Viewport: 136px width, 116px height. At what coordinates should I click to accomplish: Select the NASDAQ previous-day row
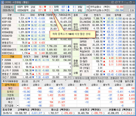[x=107, y=45]
